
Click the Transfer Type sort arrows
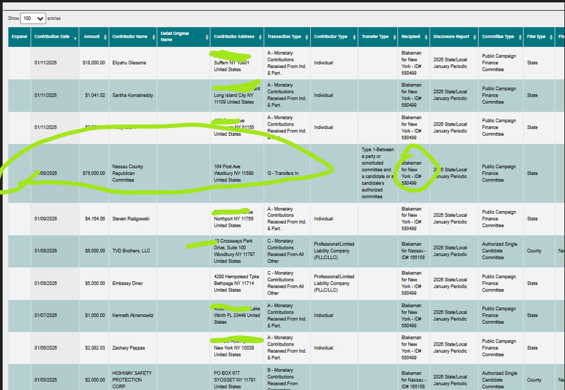coord(394,37)
